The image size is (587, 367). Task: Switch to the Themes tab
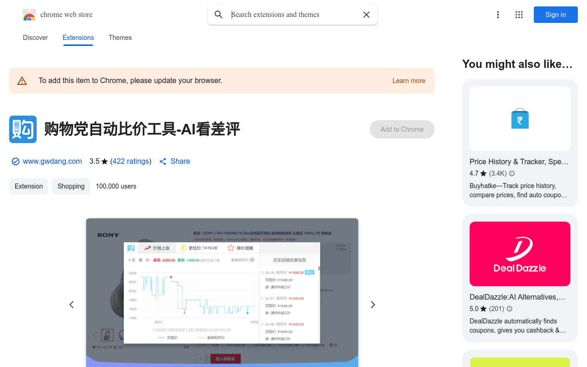pyautogui.click(x=120, y=38)
